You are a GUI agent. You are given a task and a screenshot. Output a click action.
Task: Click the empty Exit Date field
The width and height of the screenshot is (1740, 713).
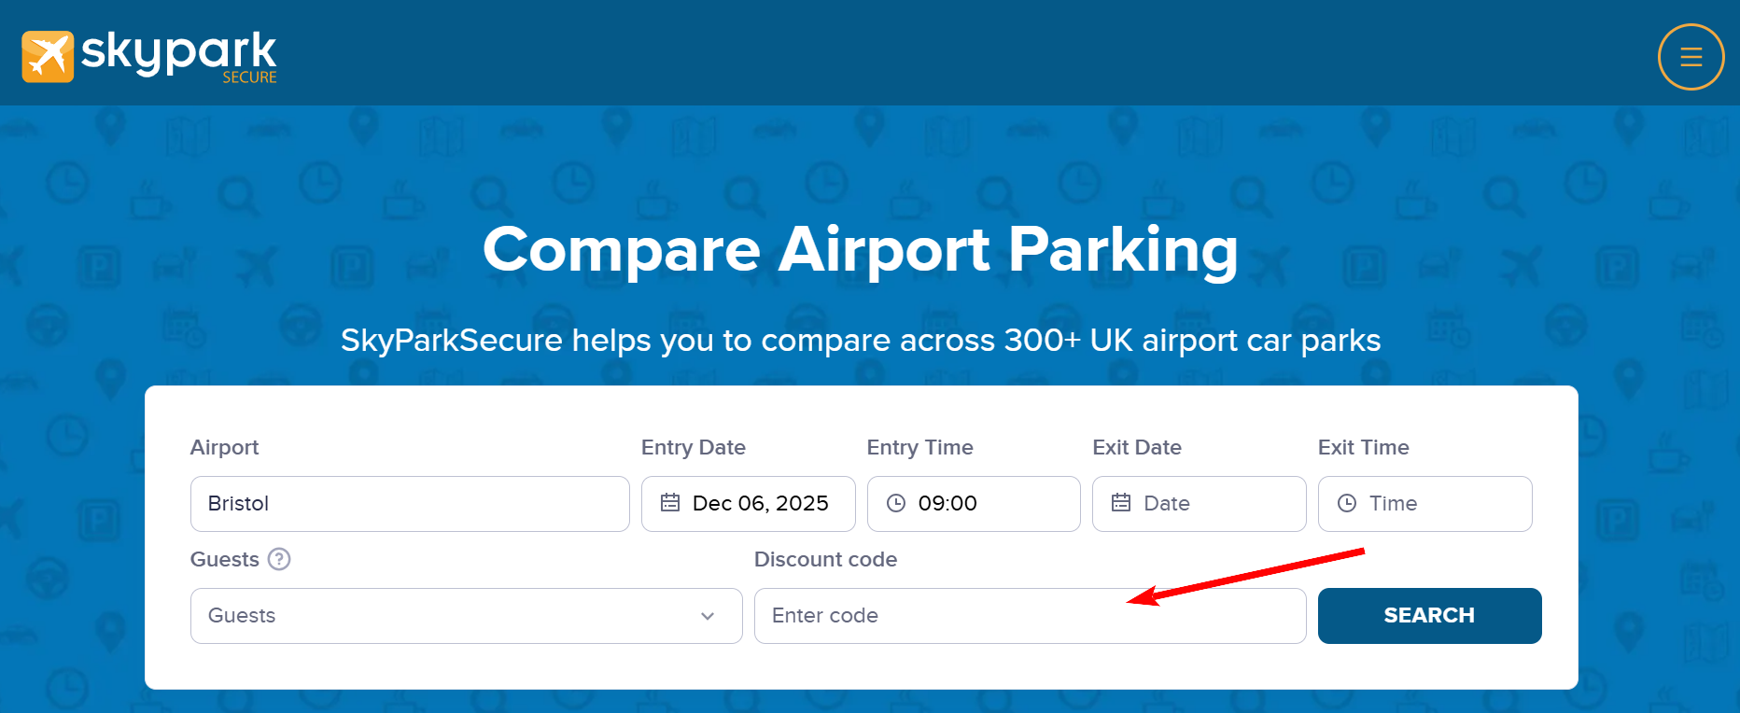coord(1200,503)
